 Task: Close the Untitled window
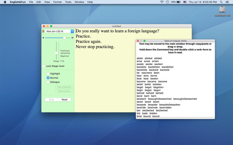pyautogui.click(x=44, y=26)
